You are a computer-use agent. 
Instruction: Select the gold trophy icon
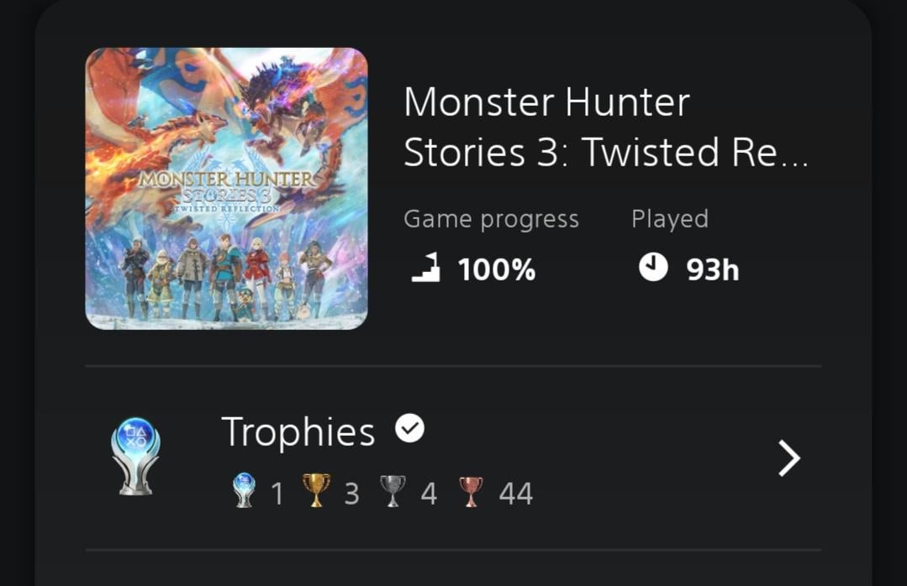(316, 492)
